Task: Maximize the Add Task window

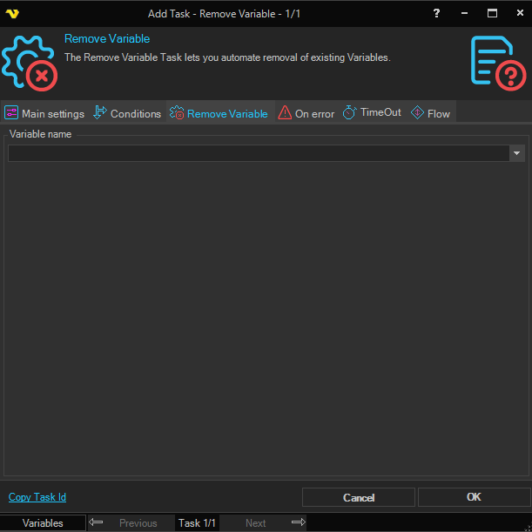Action: (492, 13)
